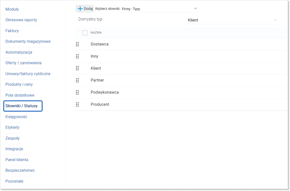The height and width of the screenshot is (191, 290).
Task: Select Słowniki / Statusy in sidebar
Action: click(23, 106)
